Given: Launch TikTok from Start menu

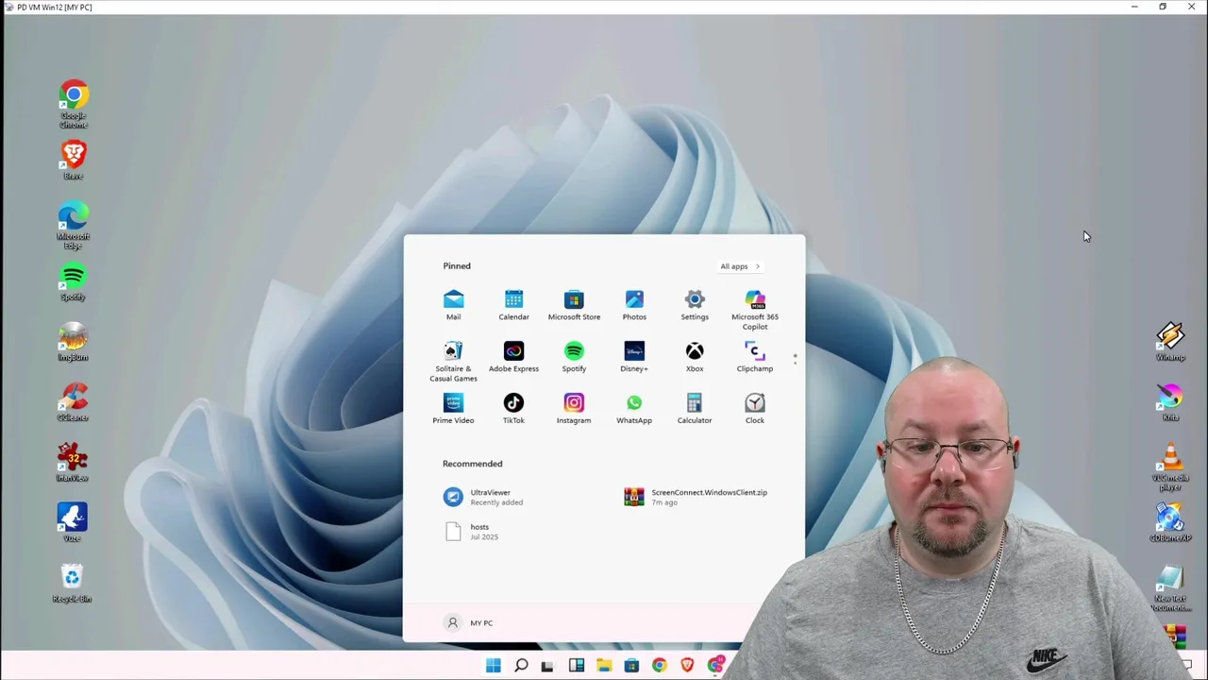Looking at the screenshot, I should pos(513,409).
